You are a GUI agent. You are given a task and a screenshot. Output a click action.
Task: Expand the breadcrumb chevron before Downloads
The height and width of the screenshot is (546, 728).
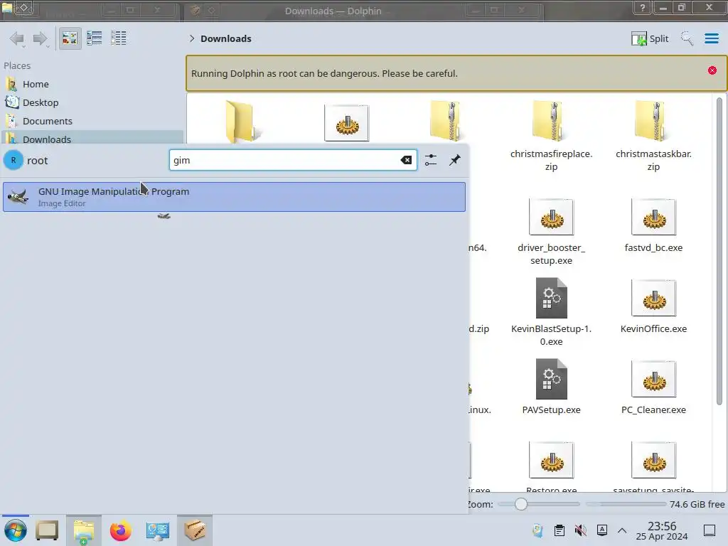(192, 38)
